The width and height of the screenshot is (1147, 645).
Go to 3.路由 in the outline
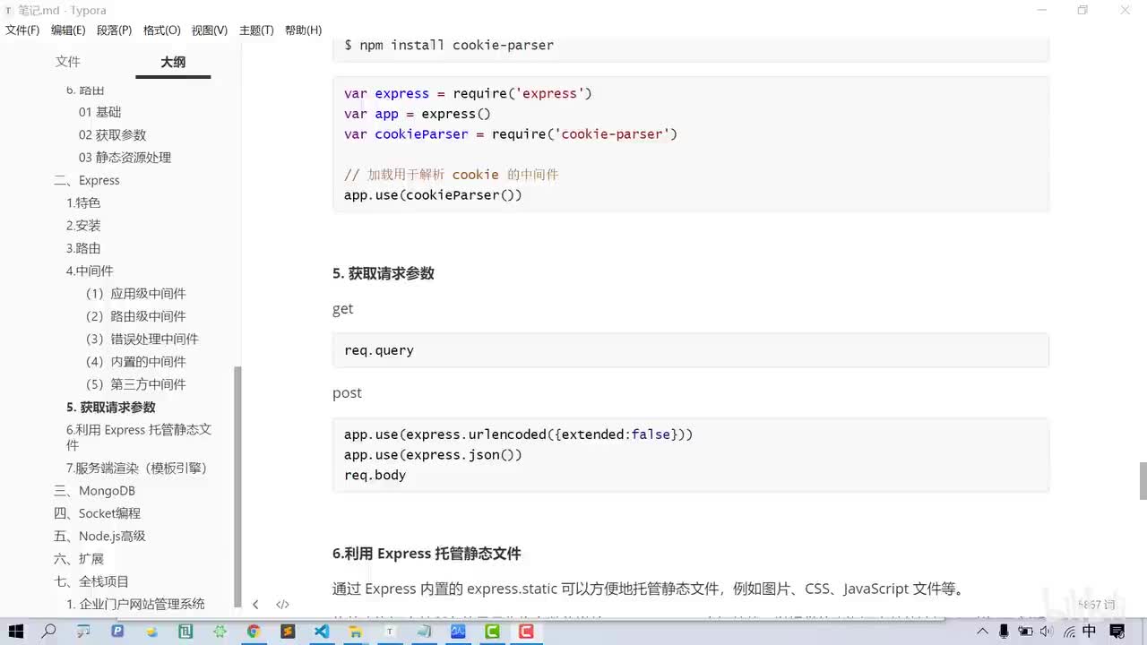click(83, 248)
